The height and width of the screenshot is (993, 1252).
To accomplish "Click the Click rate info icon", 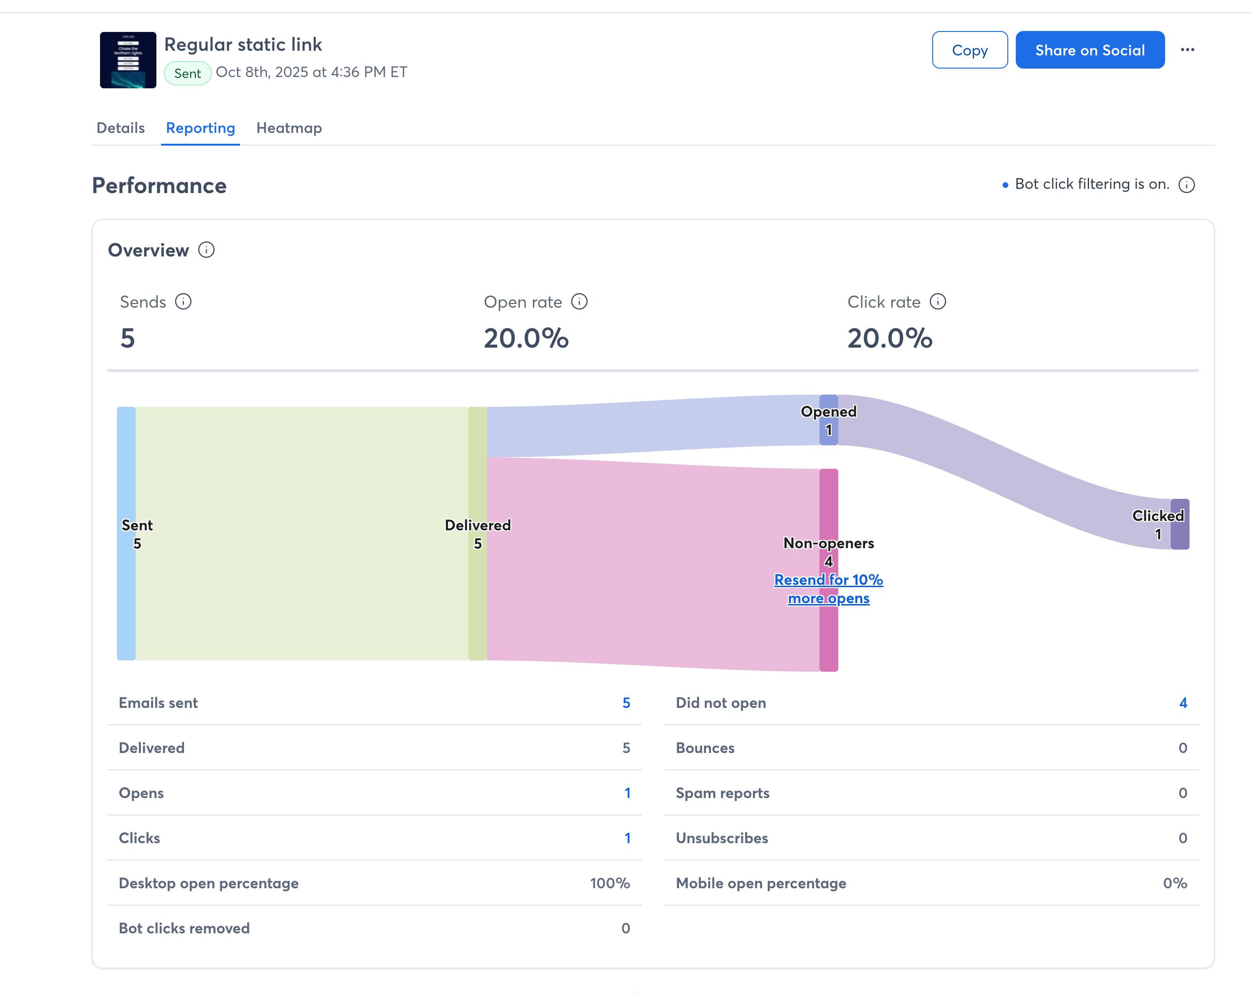I will pyautogui.click(x=937, y=302).
